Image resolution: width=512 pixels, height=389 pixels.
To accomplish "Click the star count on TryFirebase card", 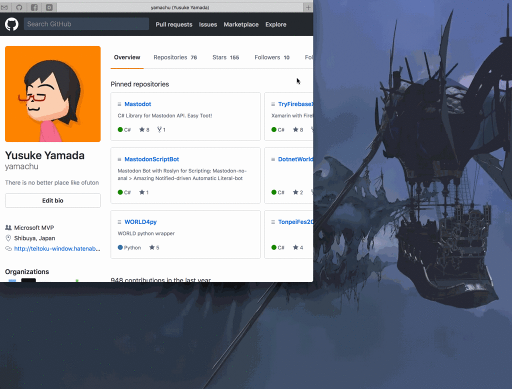I will pos(298,129).
